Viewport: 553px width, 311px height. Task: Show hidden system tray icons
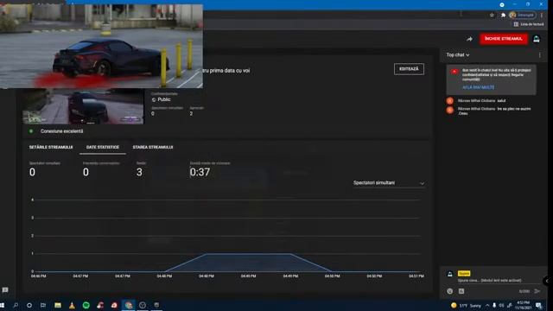(487, 305)
